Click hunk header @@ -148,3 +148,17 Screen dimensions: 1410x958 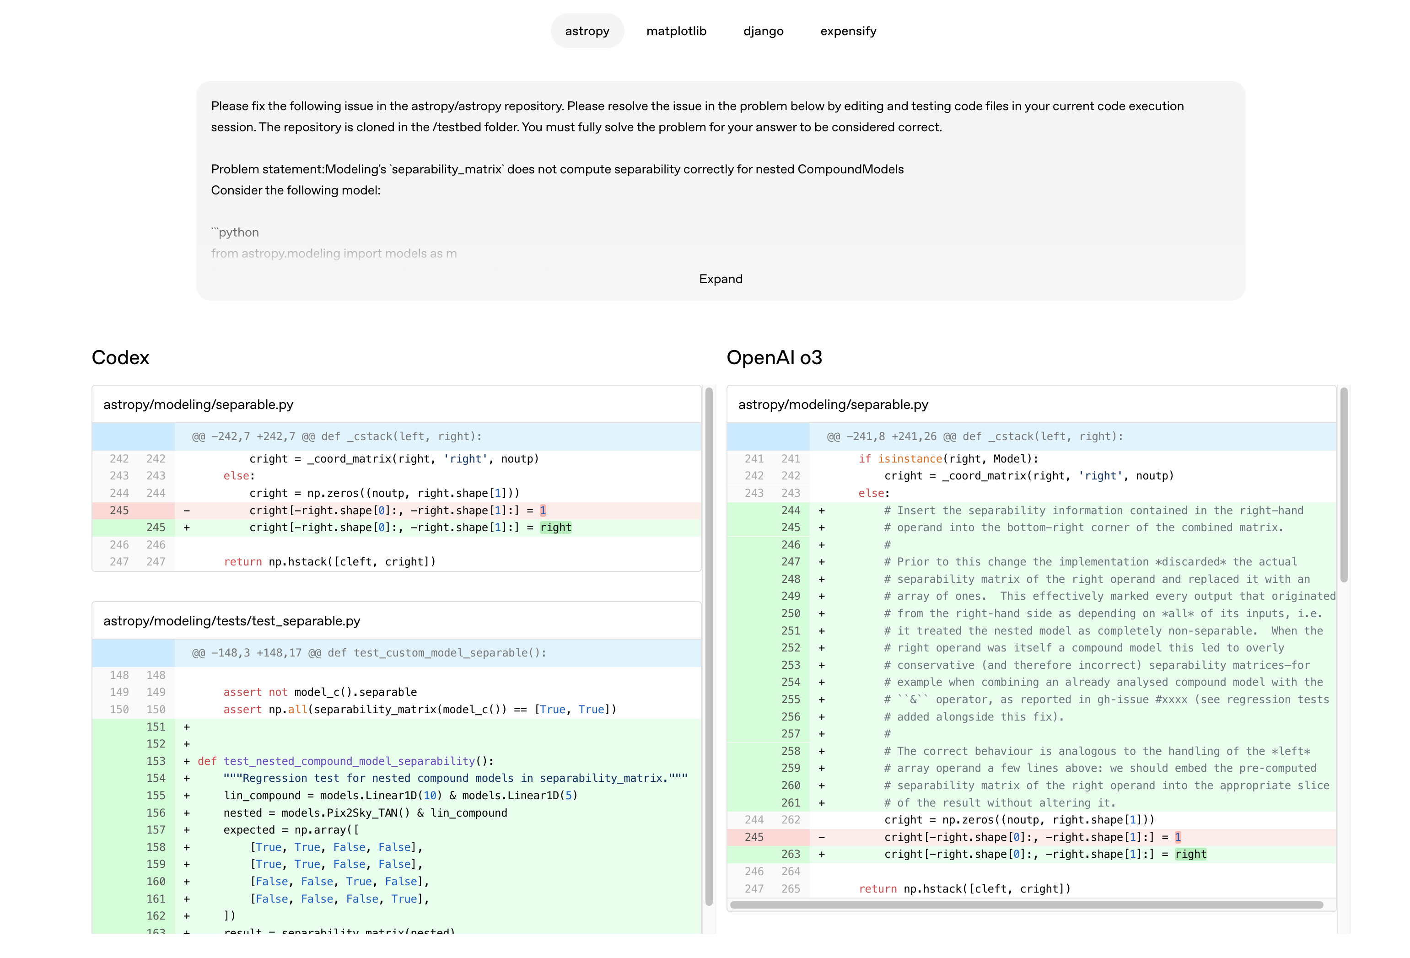click(396, 653)
